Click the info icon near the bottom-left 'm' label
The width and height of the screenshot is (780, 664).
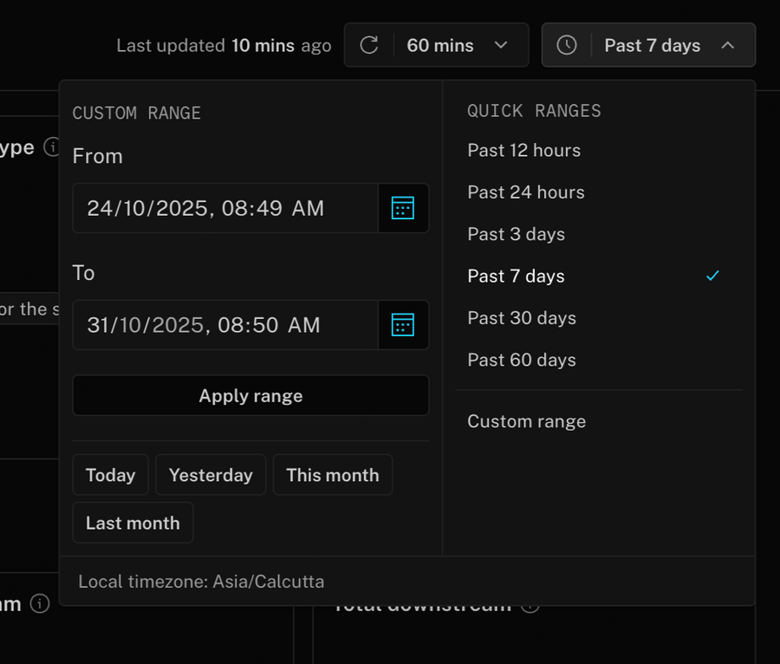click(x=40, y=604)
